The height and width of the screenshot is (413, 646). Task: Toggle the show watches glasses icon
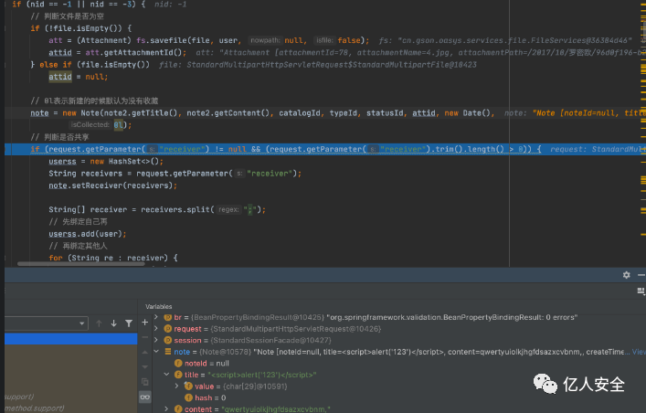pyautogui.click(x=145, y=397)
